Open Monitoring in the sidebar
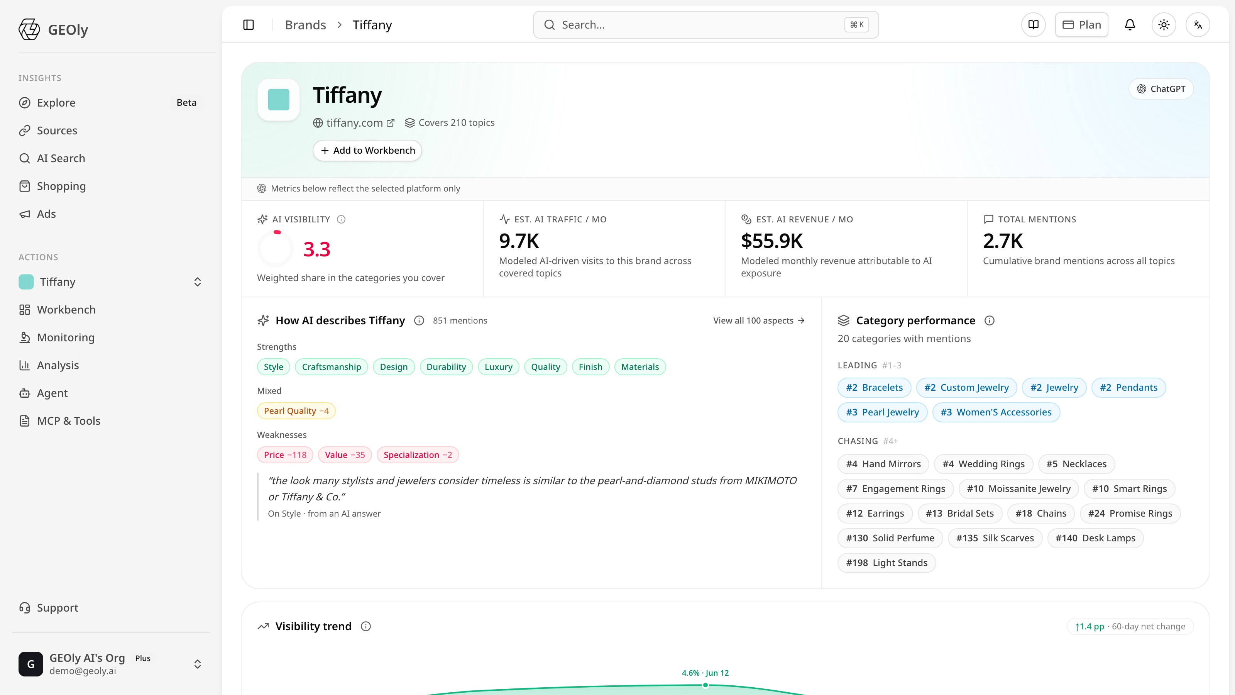The height and width of the screenshot is (695, 1235). click(x=111, y=338)
